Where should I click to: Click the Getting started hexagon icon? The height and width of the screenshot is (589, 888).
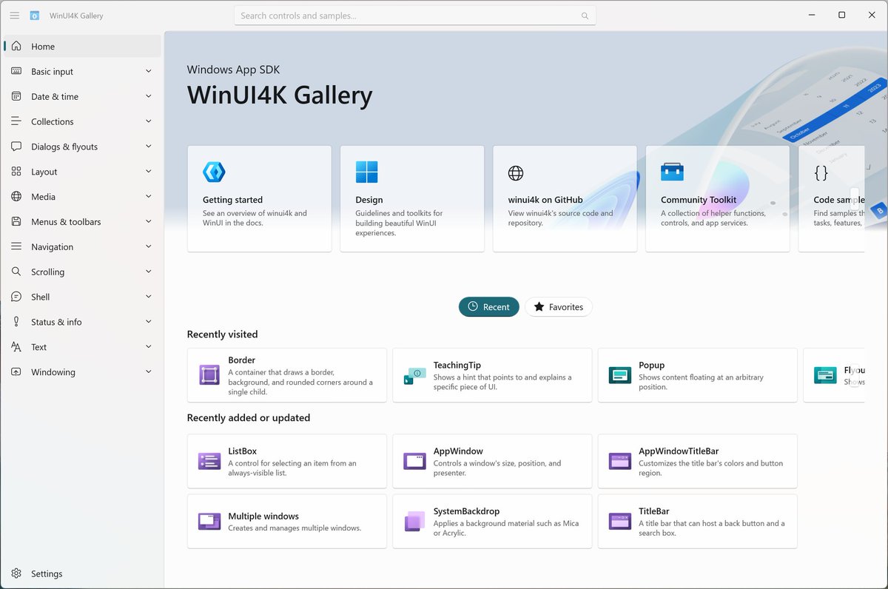[214, 172]
